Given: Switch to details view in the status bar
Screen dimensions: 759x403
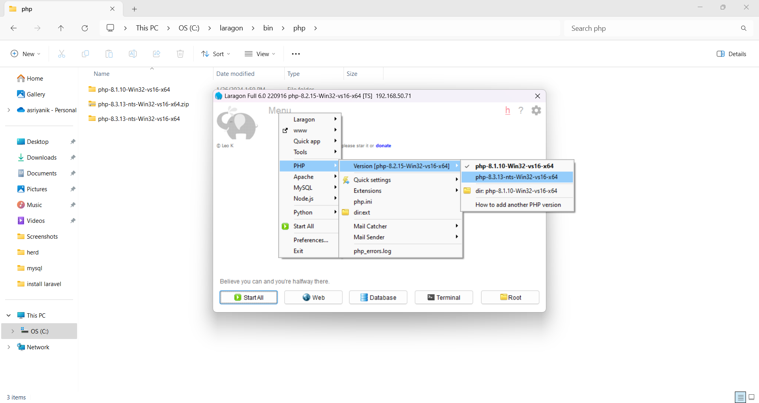Looking at the screenshot, I should [740, 397].
